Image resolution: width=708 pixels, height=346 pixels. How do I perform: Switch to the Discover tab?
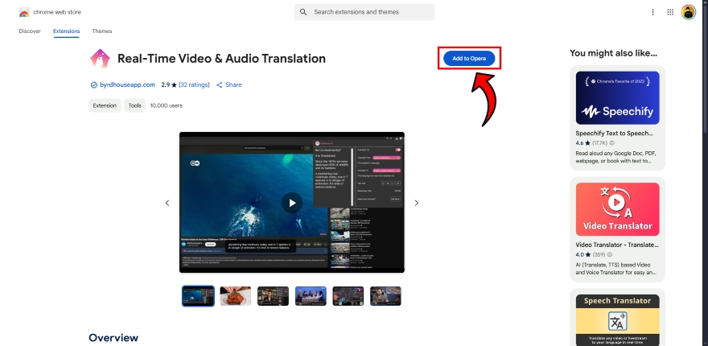pos(30,31)
